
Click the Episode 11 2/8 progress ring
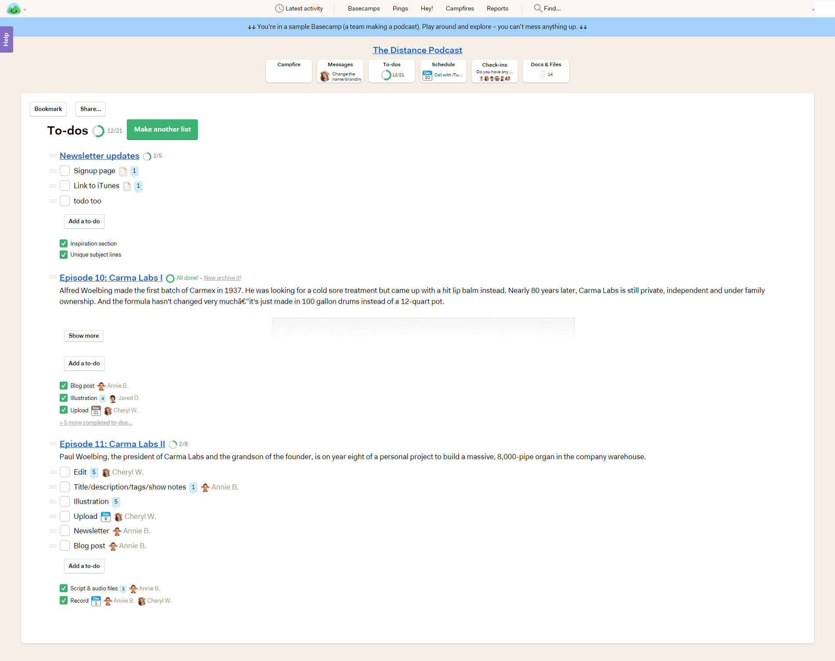tap(173, 445)
